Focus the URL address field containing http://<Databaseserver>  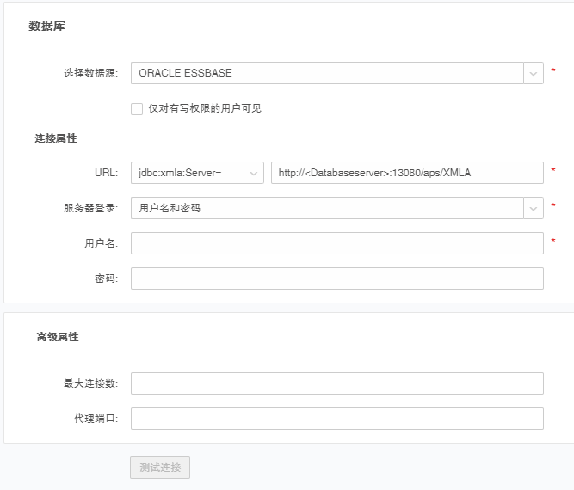pos(406,173)
